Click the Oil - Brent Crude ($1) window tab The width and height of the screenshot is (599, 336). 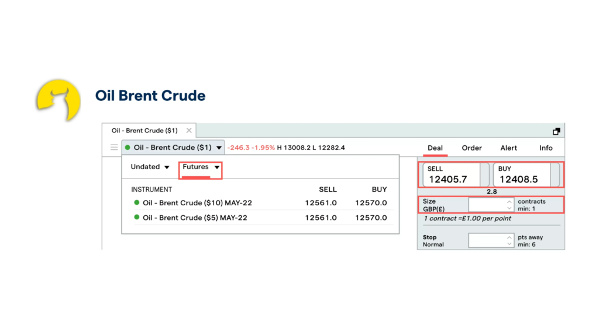[144, 131]
